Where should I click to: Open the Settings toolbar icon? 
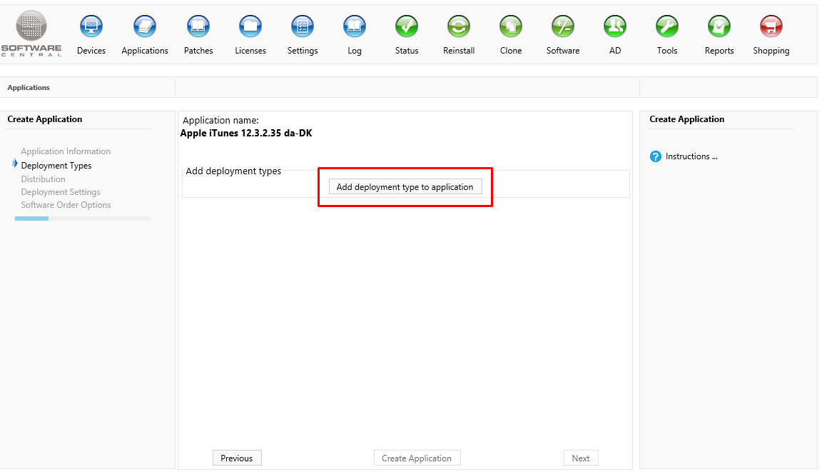(303, 27)
